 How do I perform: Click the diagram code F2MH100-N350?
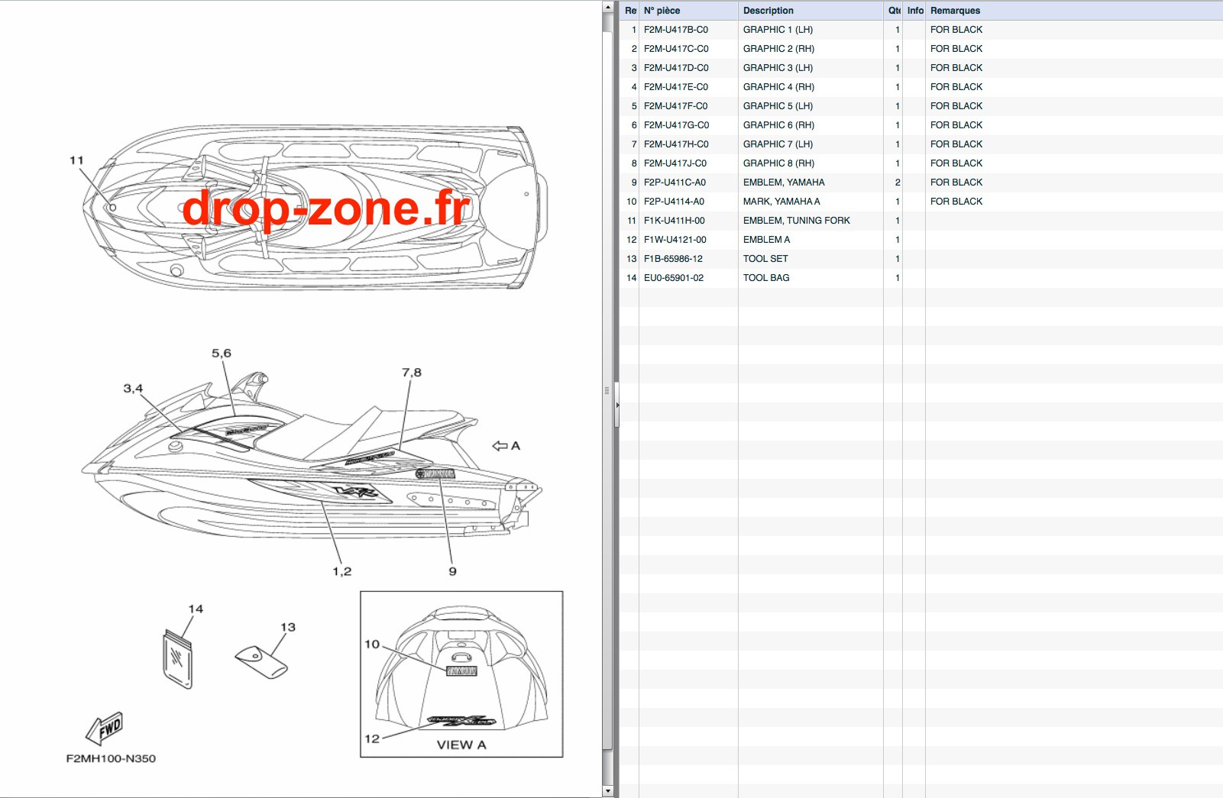(111, 758)
